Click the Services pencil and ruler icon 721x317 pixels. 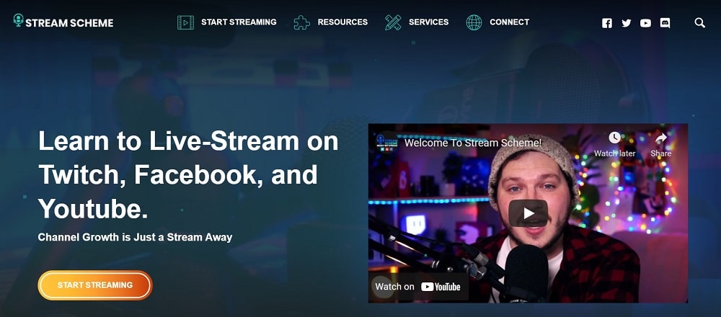(393, 22)
